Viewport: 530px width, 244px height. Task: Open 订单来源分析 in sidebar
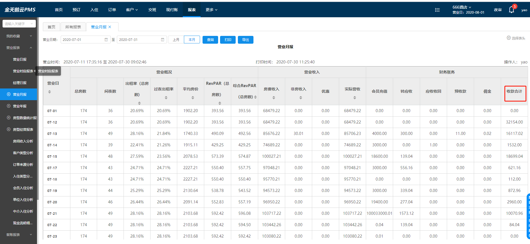pos(23,164)
